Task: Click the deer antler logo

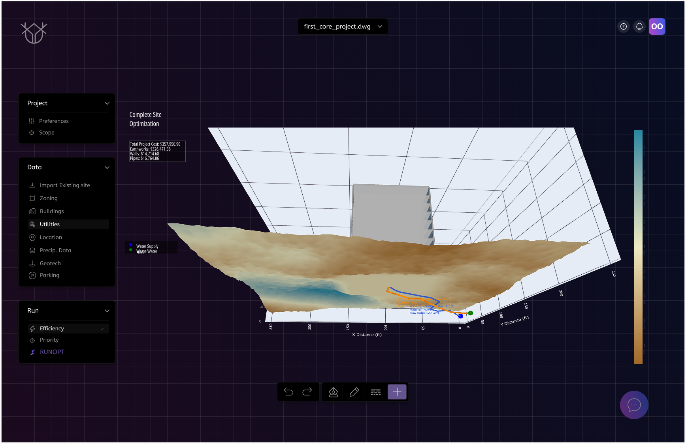Action: [x=34, y=33]
